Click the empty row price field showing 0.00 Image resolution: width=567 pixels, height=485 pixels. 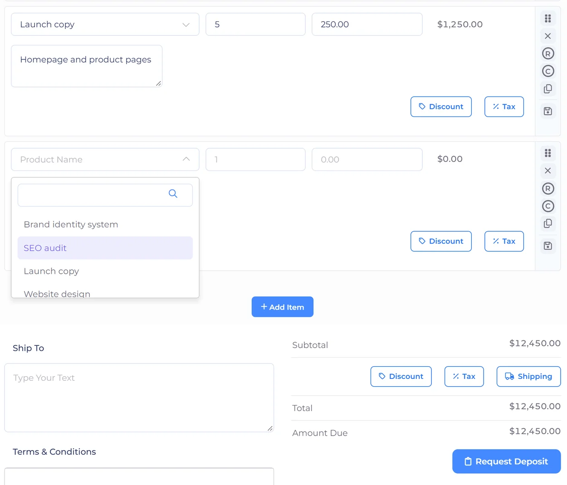[367, 160]
